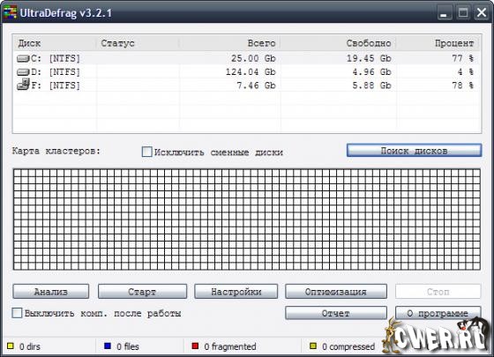Image resolution: width=494 pixels, height=357 pixels.
Task: Click the olive compressed legend square
Action: pos(313,346)
